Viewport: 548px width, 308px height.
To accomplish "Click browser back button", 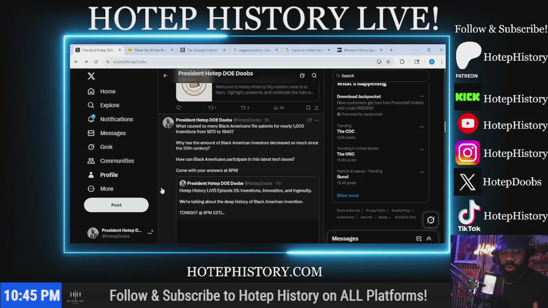I will point(76,62).
